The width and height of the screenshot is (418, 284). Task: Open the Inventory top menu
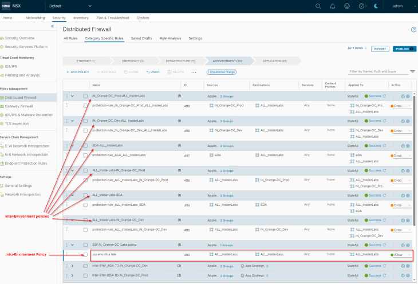(x=81, y=18)
